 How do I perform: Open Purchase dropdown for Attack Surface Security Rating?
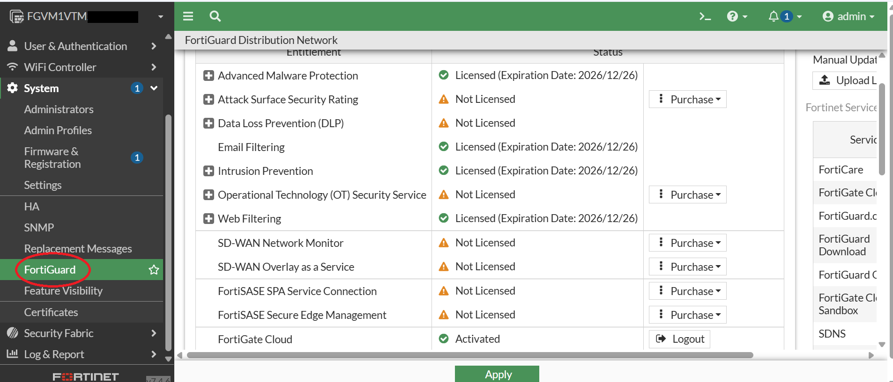point(687,100)
